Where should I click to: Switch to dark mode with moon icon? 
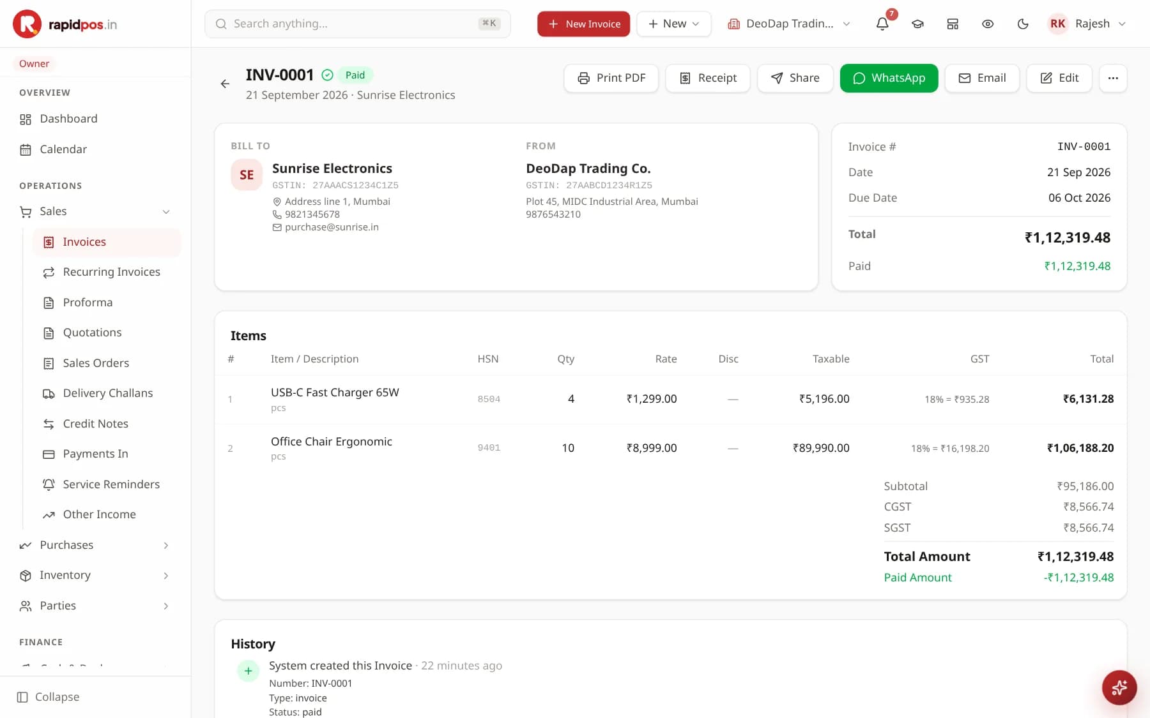1023,24
